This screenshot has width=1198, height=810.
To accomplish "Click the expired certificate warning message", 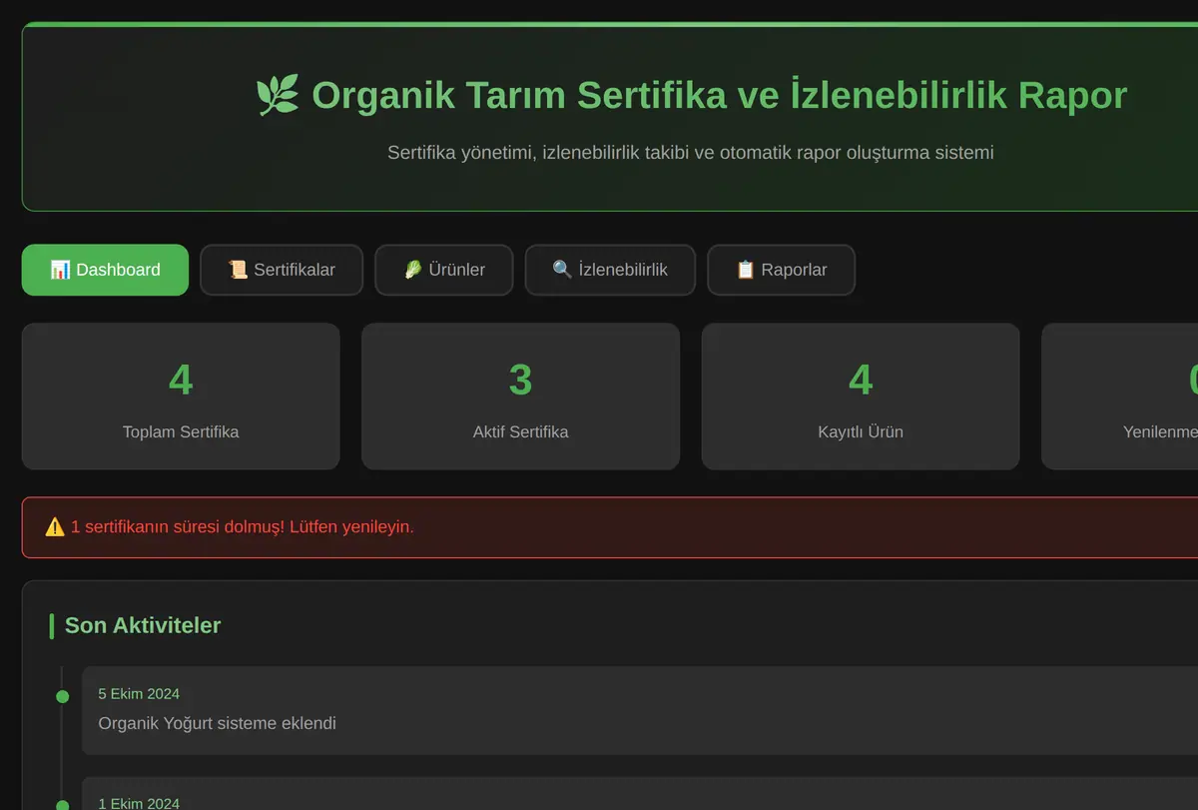I will point(243,526).
